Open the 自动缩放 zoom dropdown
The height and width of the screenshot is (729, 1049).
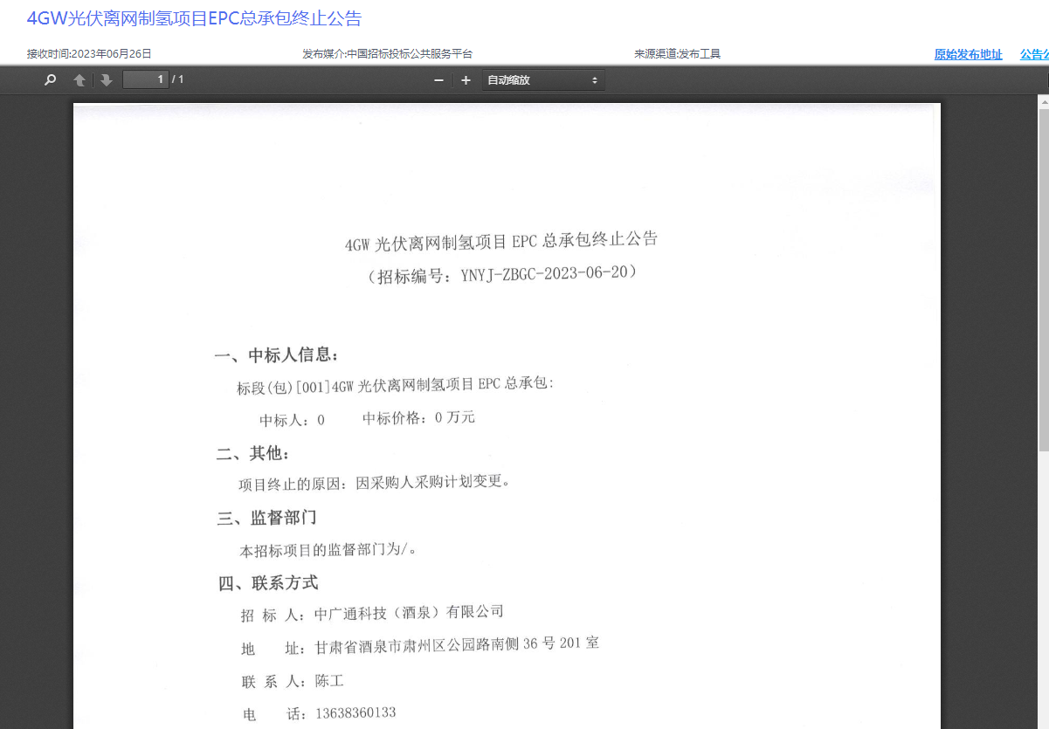point(542,80)
